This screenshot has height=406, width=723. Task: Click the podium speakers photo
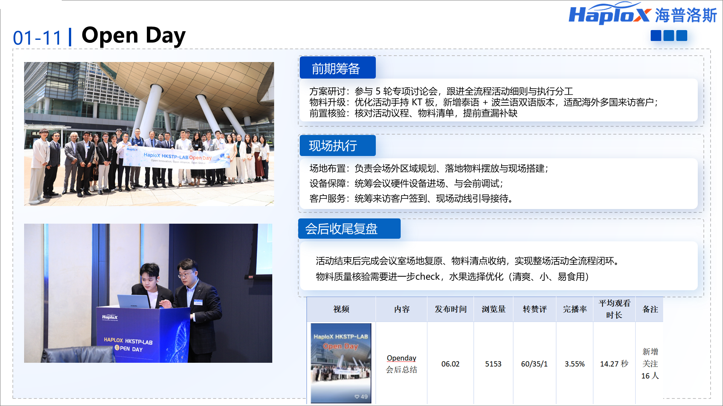pyautogui.click(x=148, y=293)
